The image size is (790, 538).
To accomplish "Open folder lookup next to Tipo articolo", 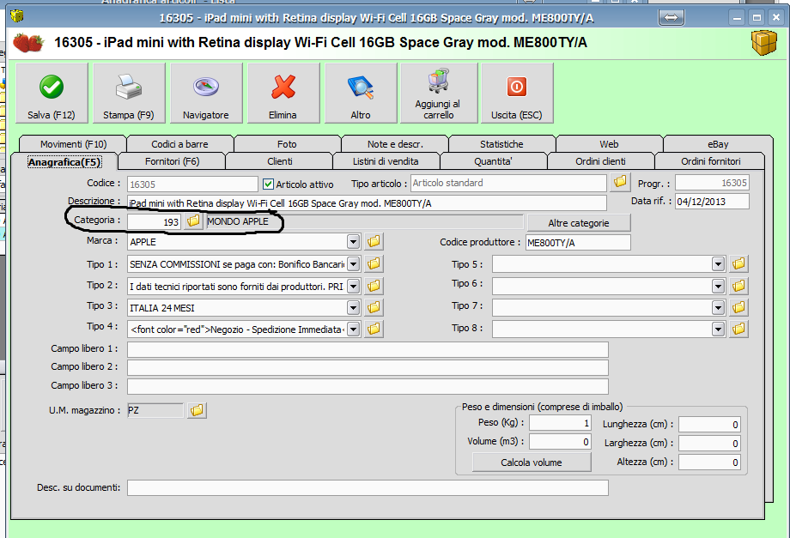I will [x=620, y=181].
